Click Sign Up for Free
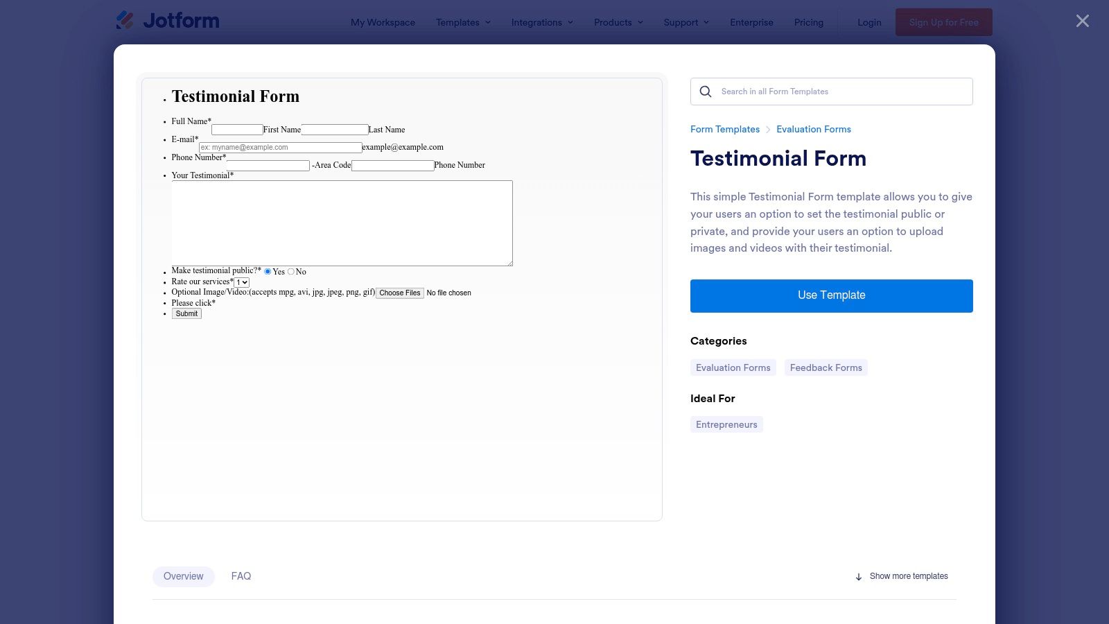The width and height of the screenshot is (1109, 624). pyautogui.click(x=943, y=22)
